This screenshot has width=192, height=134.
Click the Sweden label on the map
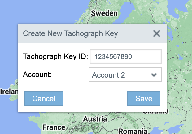104,13
